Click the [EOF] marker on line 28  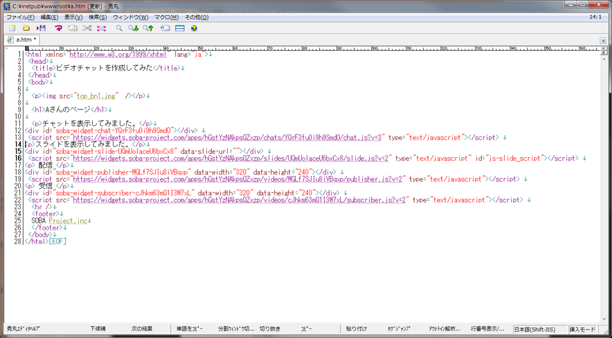57,240
